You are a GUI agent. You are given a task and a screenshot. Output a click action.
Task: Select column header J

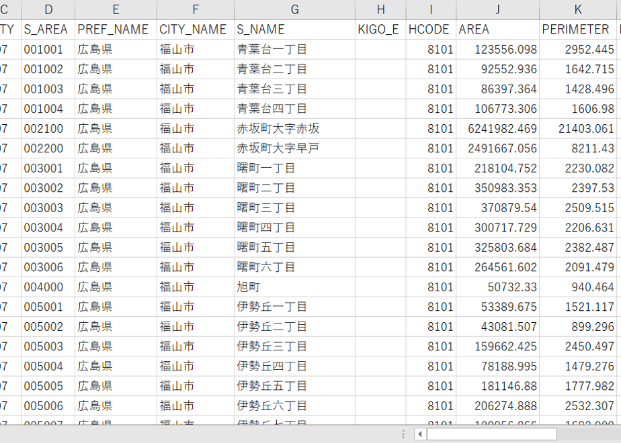497,9
